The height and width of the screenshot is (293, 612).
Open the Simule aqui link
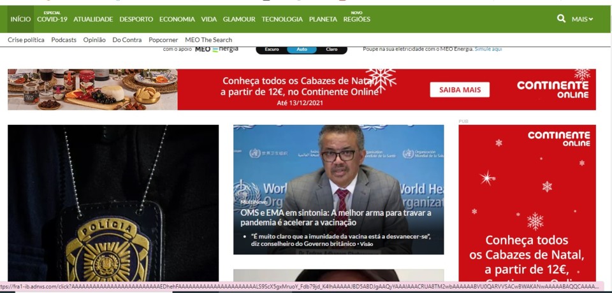click(488, 49)
